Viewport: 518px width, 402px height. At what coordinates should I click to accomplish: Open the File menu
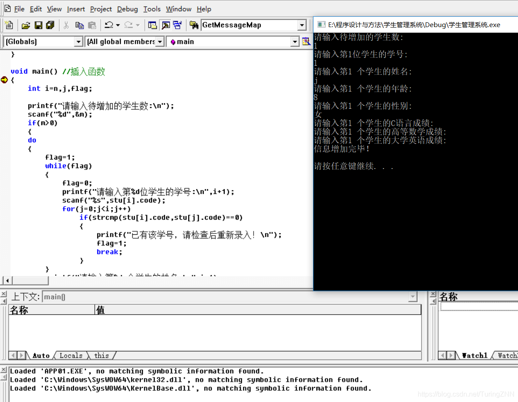[x=19, y=9]
